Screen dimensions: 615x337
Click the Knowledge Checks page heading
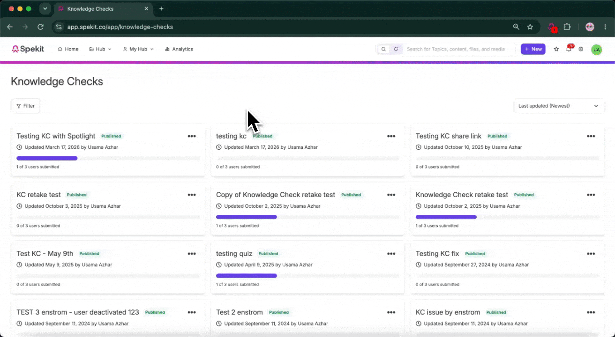(x=57, y=81)
